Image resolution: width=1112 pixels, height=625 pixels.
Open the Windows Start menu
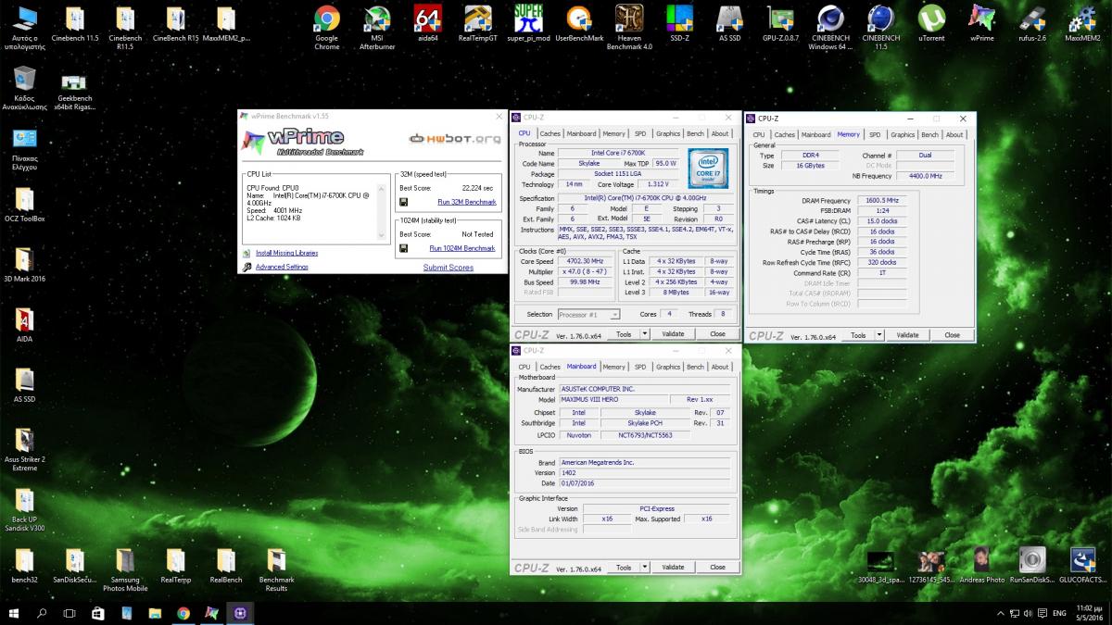point(15,613)
